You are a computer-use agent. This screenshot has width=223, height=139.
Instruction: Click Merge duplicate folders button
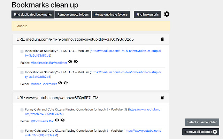pyautogui.click(x=111, y=14)
